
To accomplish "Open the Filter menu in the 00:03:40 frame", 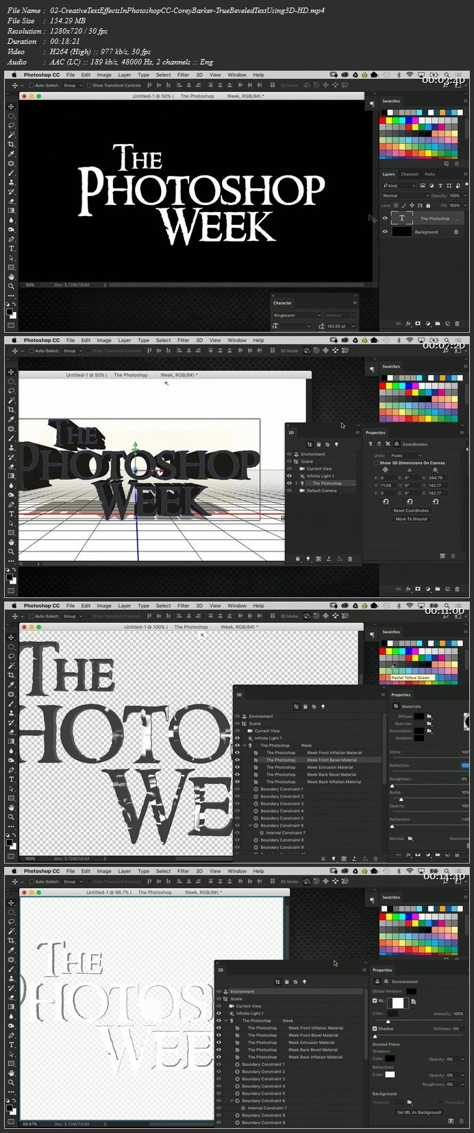I will click(184, 75).
